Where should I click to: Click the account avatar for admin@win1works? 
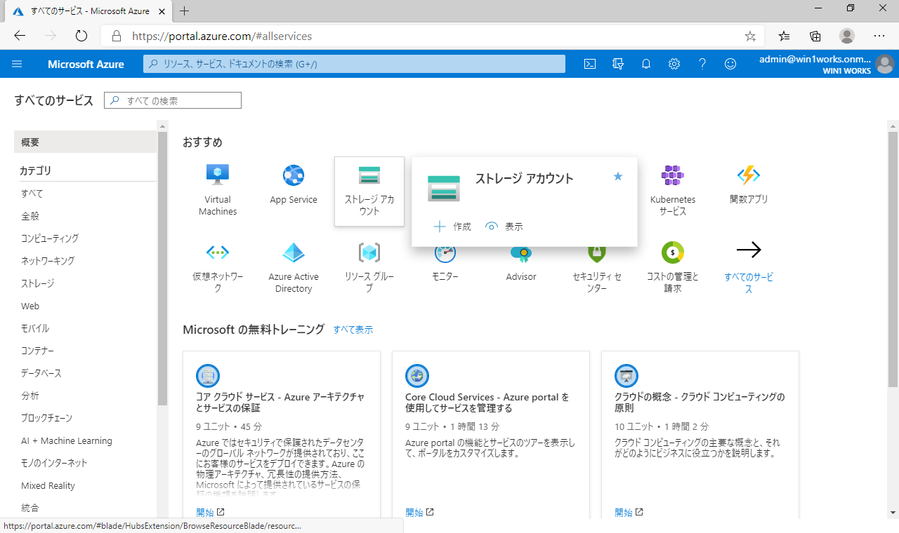885,64
